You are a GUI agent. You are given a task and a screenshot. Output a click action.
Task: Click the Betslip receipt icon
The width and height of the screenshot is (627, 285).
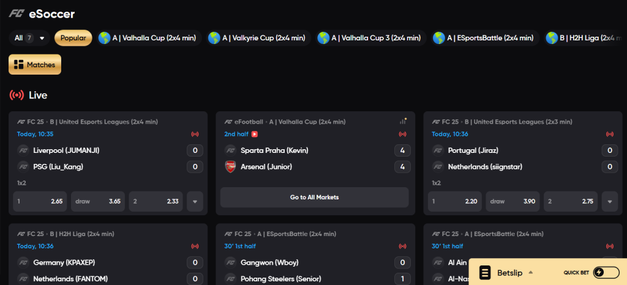coord(485,273)
